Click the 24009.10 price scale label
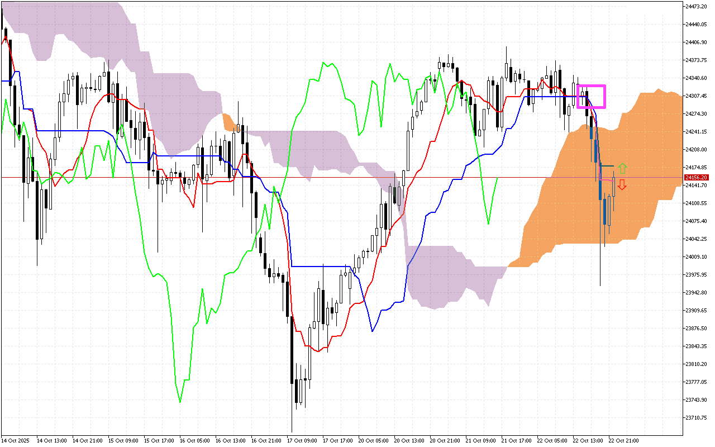This screenshot has height=447, width=715. tap(696, 256)
